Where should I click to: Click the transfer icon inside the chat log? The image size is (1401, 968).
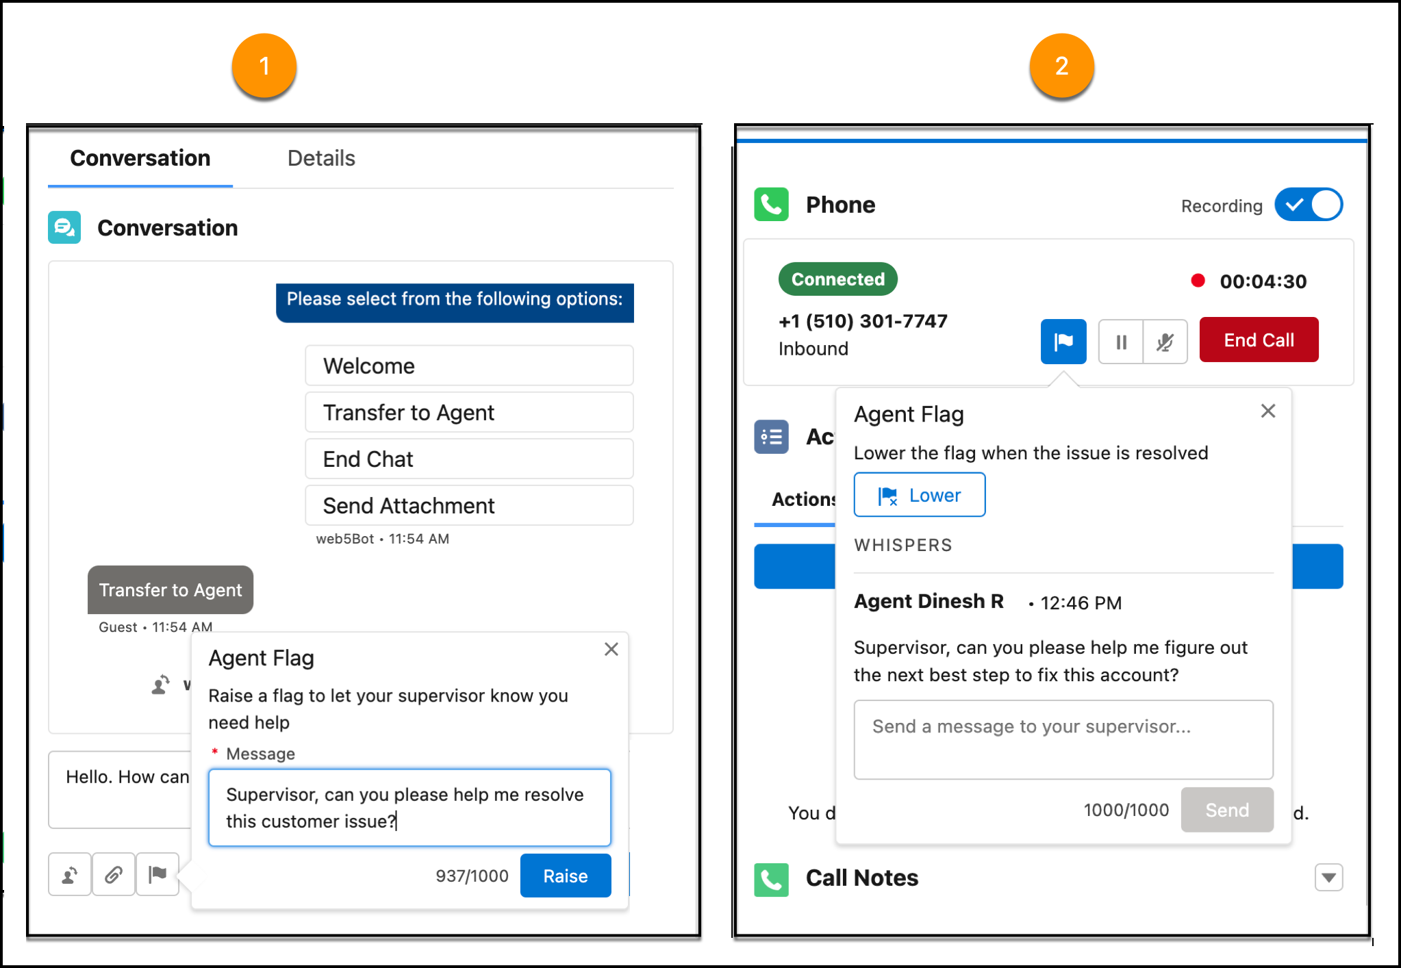point(161,684)
